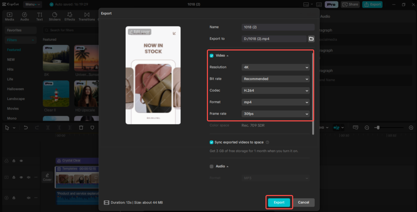417x212 pixels.
Task: Open the Transitions panel
Action: (87, 16)
